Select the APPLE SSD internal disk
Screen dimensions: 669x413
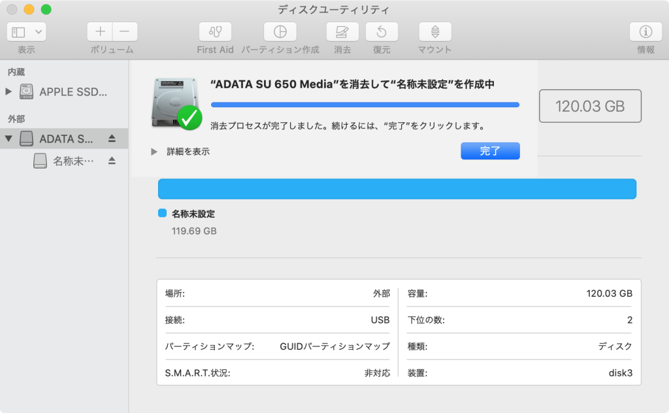(x=72, y=91)
